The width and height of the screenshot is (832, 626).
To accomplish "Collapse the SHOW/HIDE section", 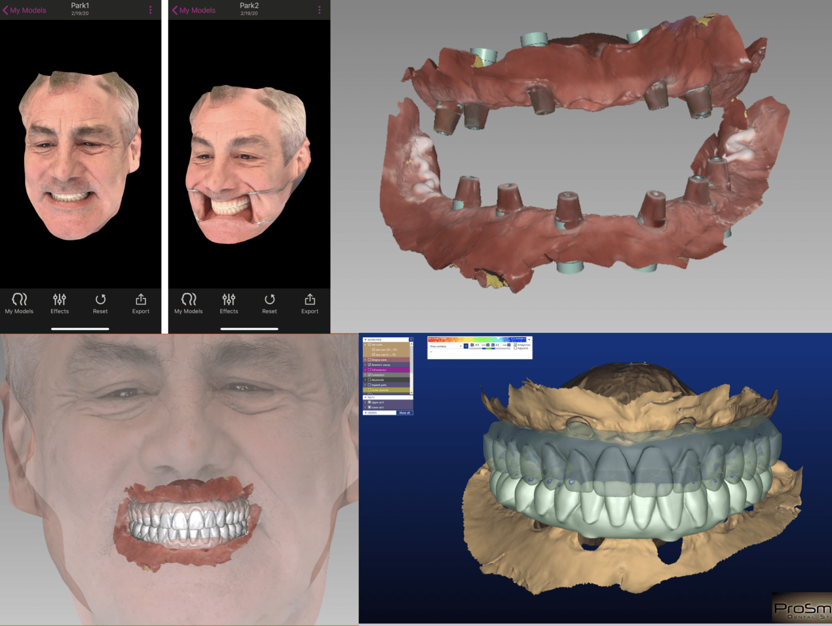I will point(365,340).
